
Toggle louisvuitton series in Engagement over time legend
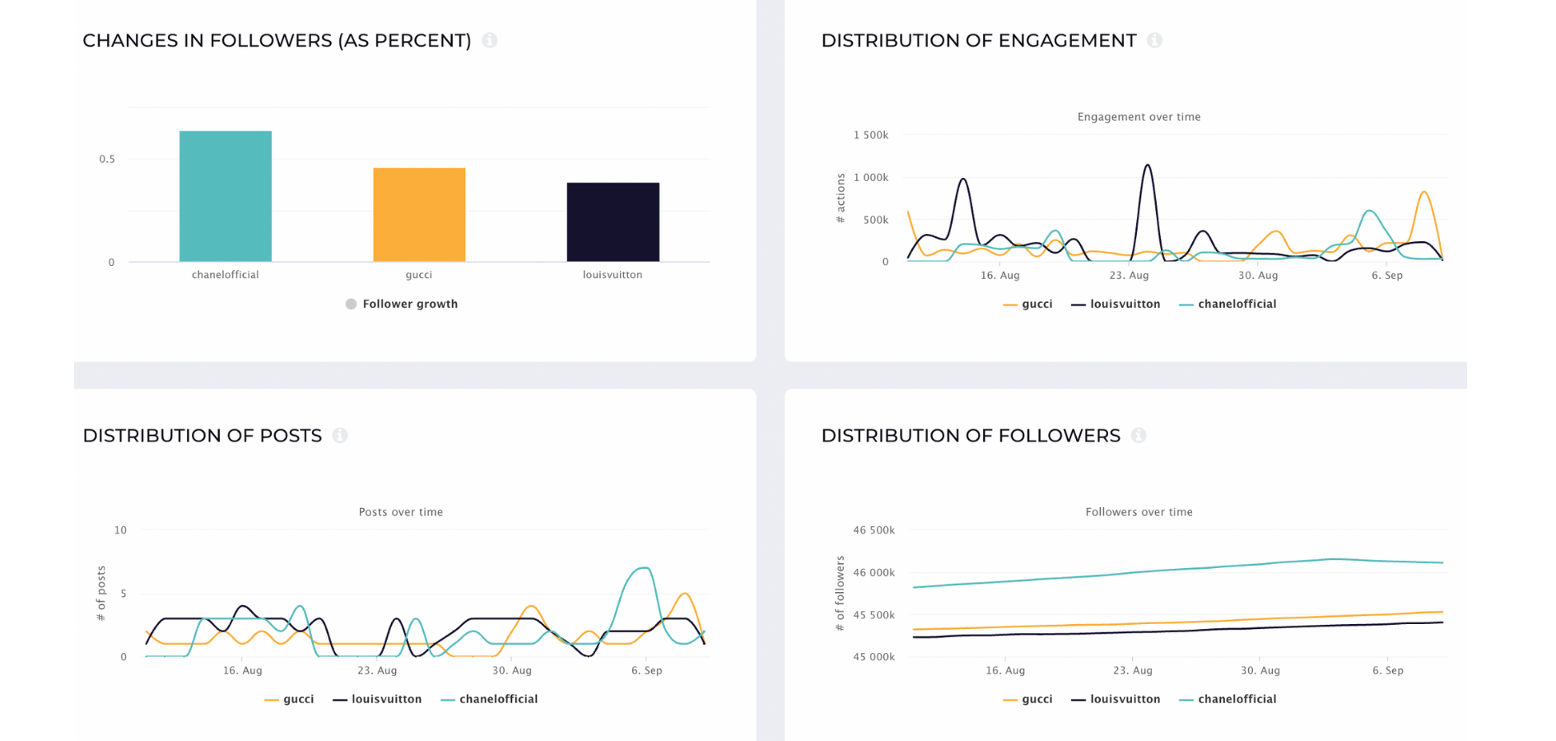[x=1116, y=304]
